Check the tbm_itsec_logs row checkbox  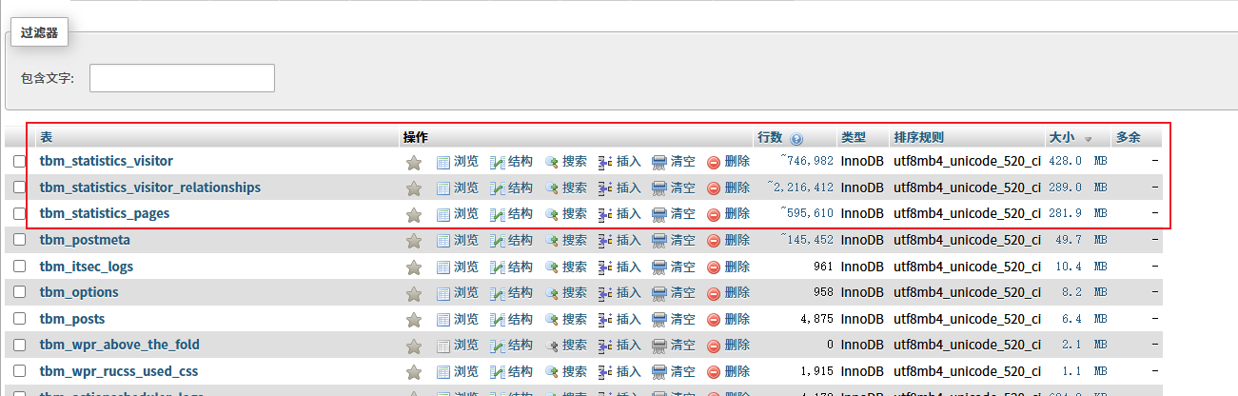(x=20, y=267)
